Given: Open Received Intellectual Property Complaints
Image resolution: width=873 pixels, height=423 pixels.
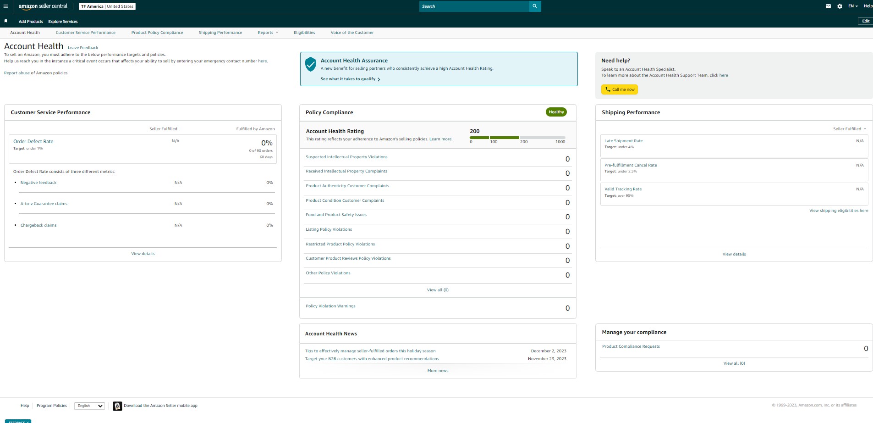Looking at the screenshot, I should click(346, 171).
